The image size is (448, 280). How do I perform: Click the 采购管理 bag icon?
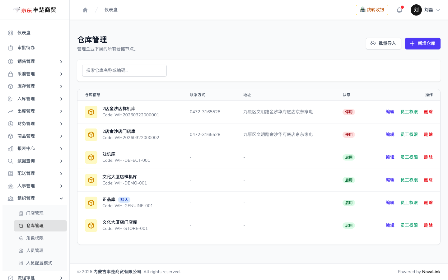click(x=11, y=74)
